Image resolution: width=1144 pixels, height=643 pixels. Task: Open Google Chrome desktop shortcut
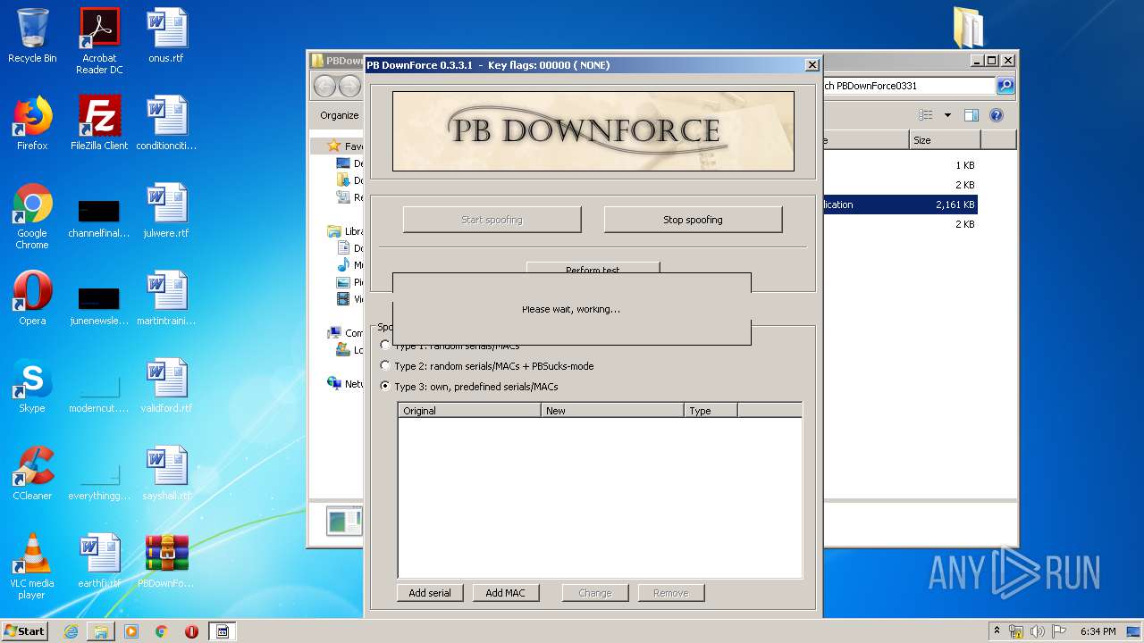[x=32, y=217]
